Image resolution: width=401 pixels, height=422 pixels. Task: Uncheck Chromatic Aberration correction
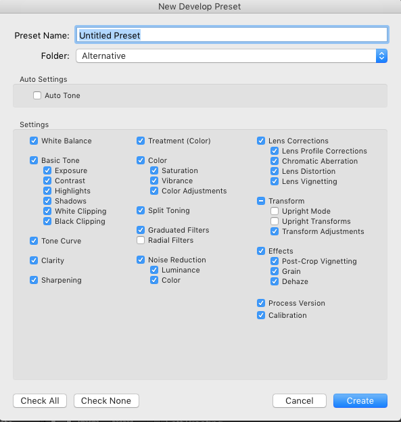click(275, 161)
